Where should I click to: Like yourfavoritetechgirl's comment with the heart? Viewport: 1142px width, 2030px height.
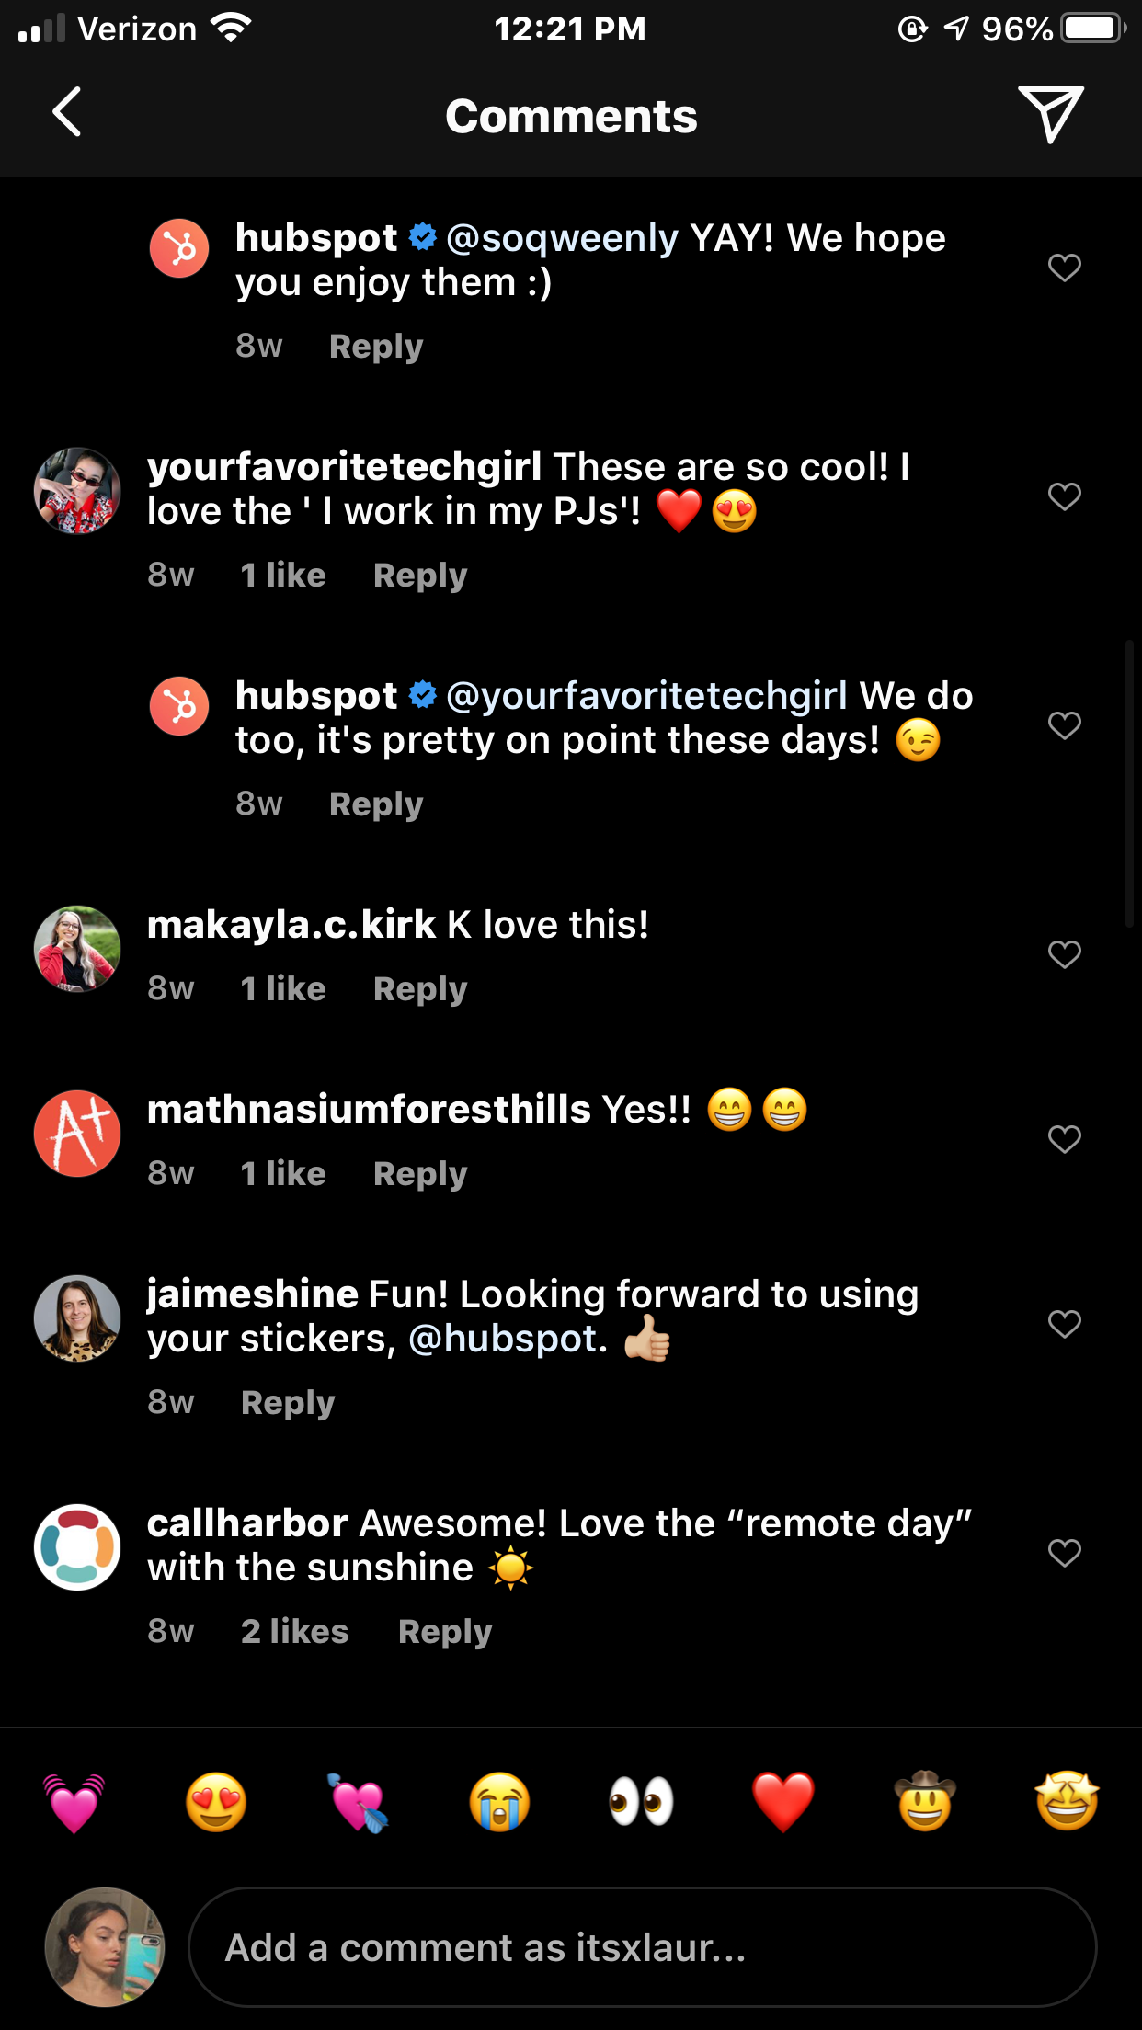coord(1065,496)
